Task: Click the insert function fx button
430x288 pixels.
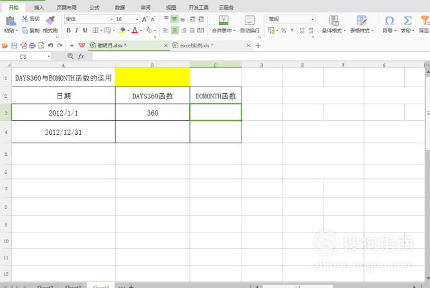Action: pyautogui.click(x=81, y=56)
